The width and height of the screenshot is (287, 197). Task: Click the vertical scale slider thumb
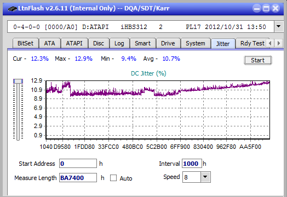[18, 81]
